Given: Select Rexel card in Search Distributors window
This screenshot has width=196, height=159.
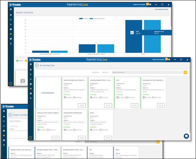Looking at the screenshot, I should (126, 152).
